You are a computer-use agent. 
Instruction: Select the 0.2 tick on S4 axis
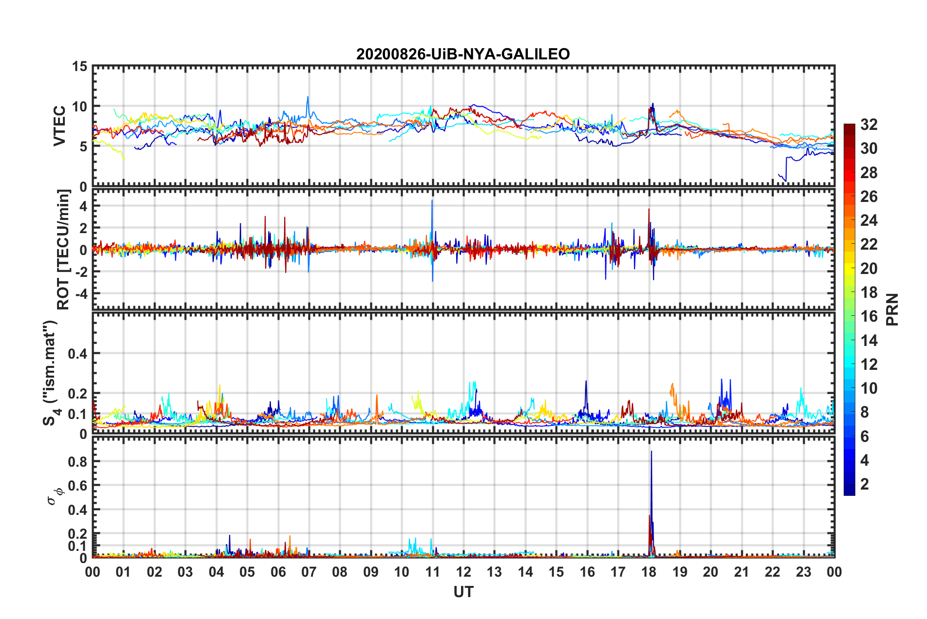77,393
